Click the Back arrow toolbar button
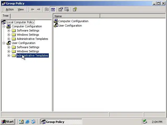Viewport: 167px width, 125px height. tap(33, 9)
